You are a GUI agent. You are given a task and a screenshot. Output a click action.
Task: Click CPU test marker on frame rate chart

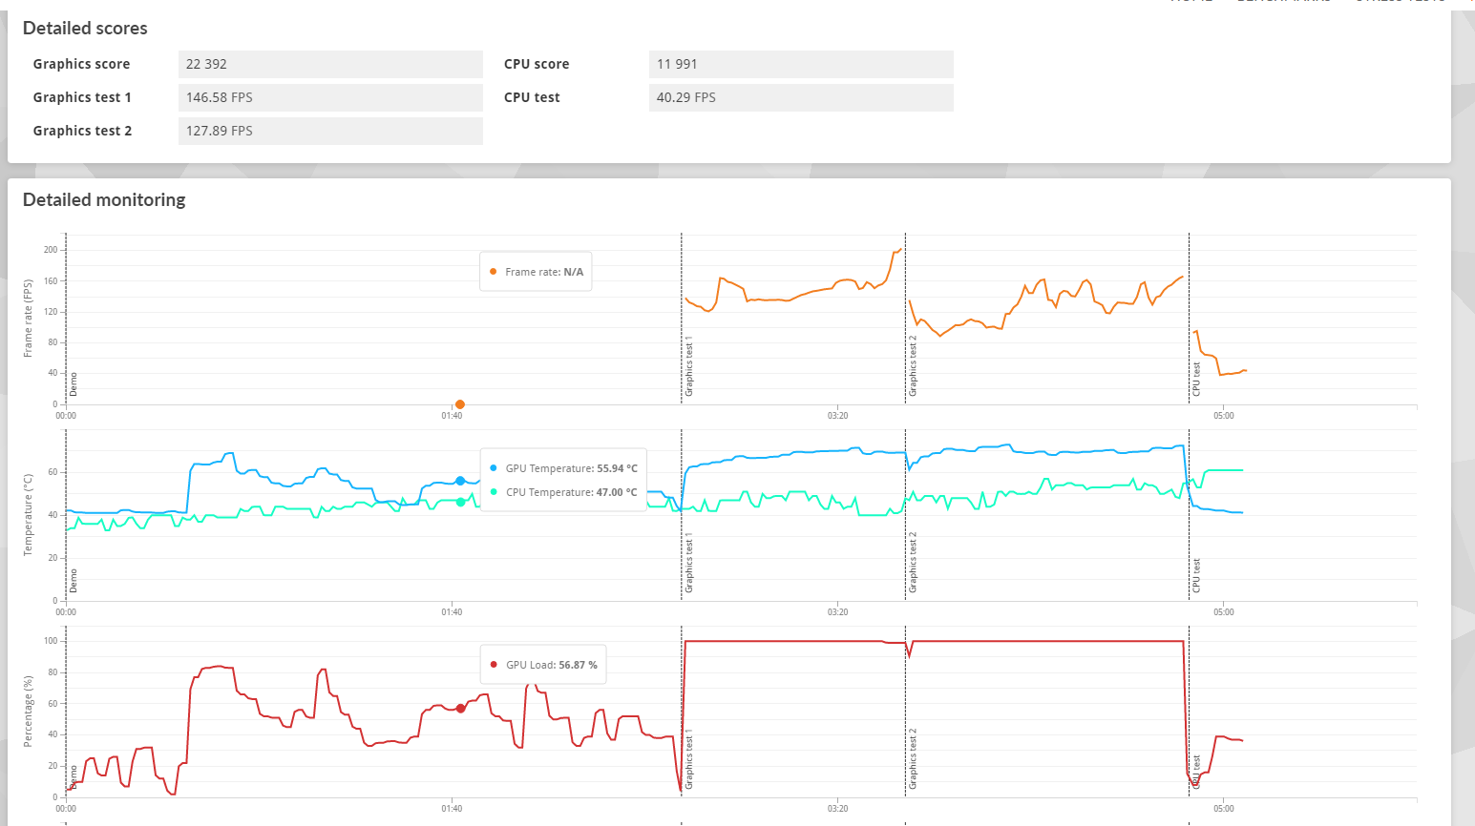coord(1196,379)
